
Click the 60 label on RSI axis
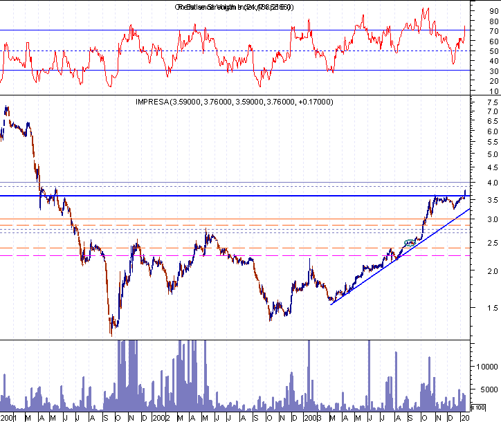493,42
